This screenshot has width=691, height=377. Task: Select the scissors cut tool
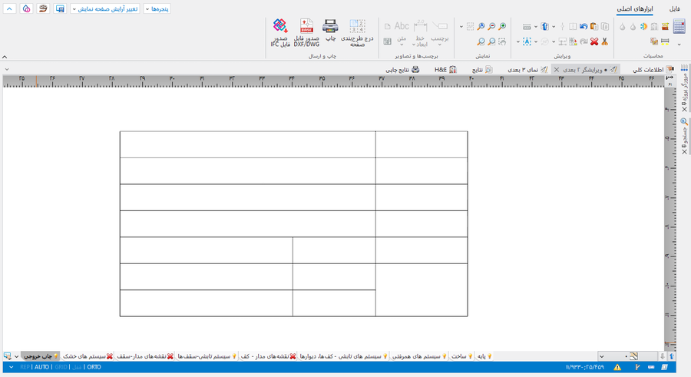point(605,41)
